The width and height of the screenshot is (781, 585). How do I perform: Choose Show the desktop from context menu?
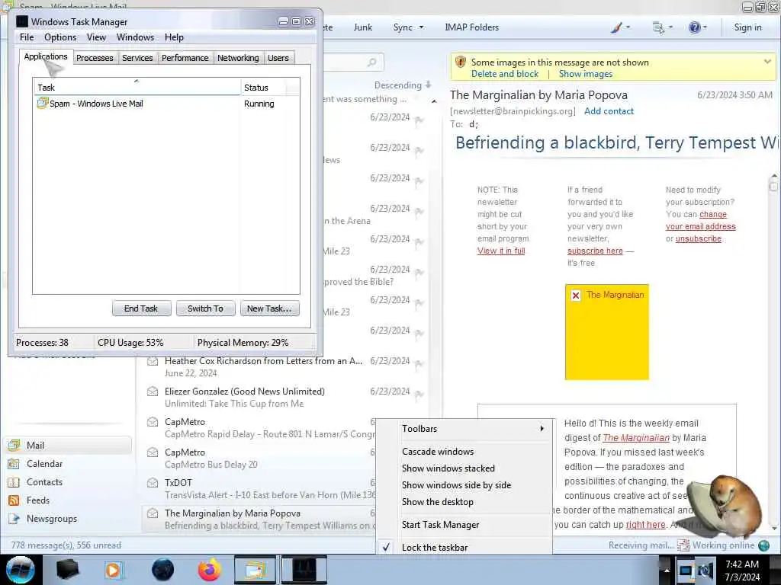437,501
